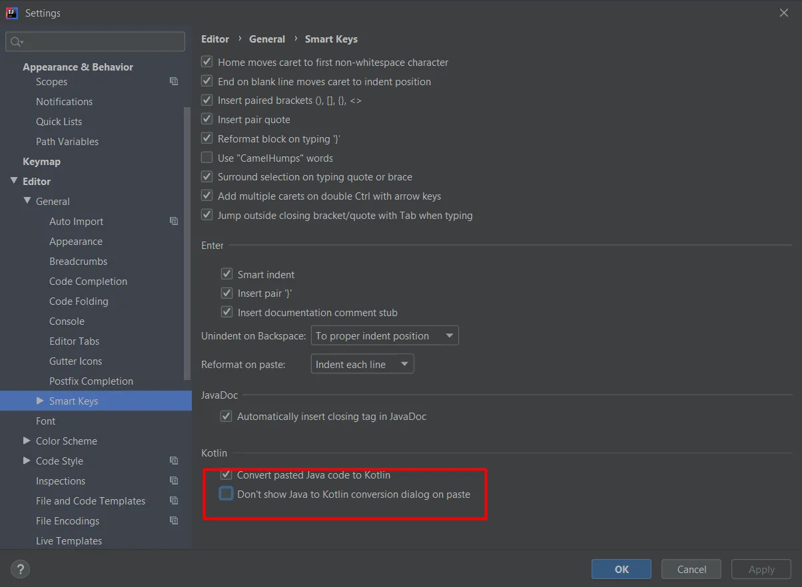Open Reformat on paste dropdown
This screenshot has width=802, height=587.
(362, 364)
